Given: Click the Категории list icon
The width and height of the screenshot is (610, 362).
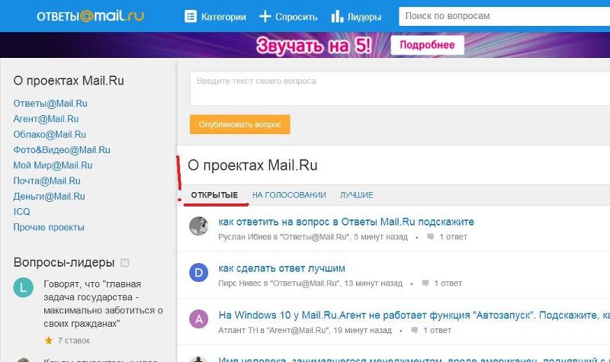Looking at the screenshot, I should [190, 16].
